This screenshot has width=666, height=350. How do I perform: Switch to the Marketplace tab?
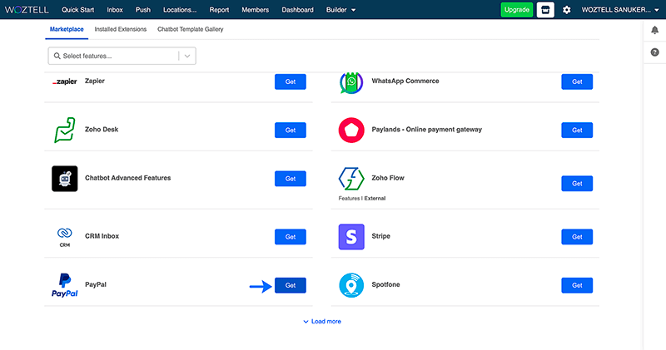coord(67,29)
